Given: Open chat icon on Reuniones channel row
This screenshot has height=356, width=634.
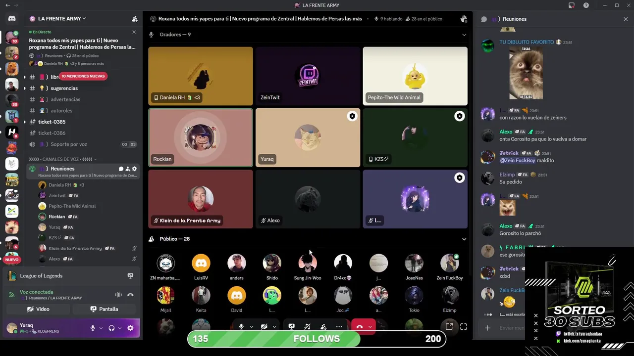Looking at the screenshot, I should [x=121, y=169].
